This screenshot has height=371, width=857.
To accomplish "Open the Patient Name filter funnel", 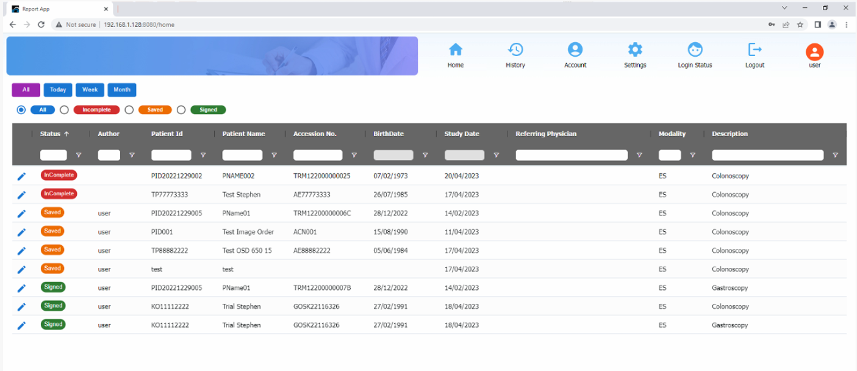I will click(274, 155).
